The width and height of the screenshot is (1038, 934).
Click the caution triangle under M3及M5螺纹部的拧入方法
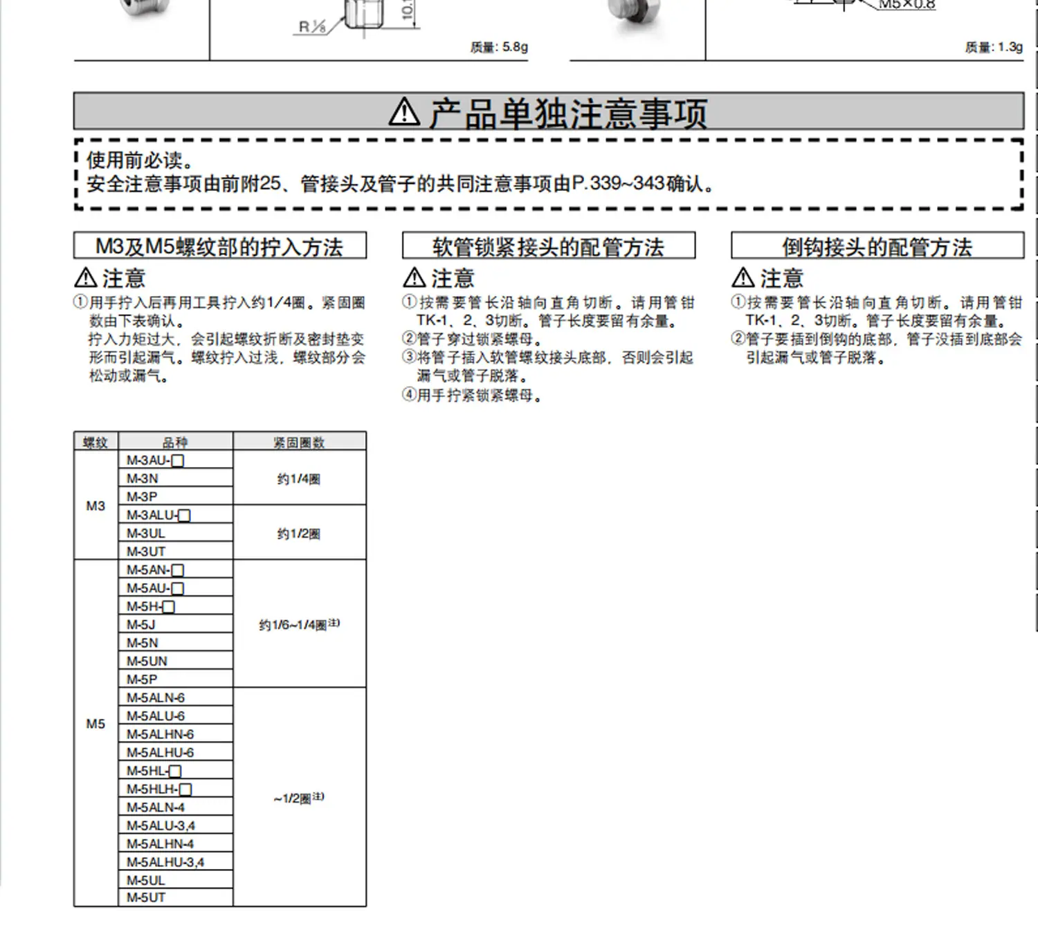[85, 278]
